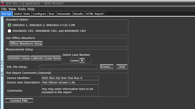Viewport: 195px width, 109px height.
Task: Click the Device Identifier text field
Action: tap(70, 78)
